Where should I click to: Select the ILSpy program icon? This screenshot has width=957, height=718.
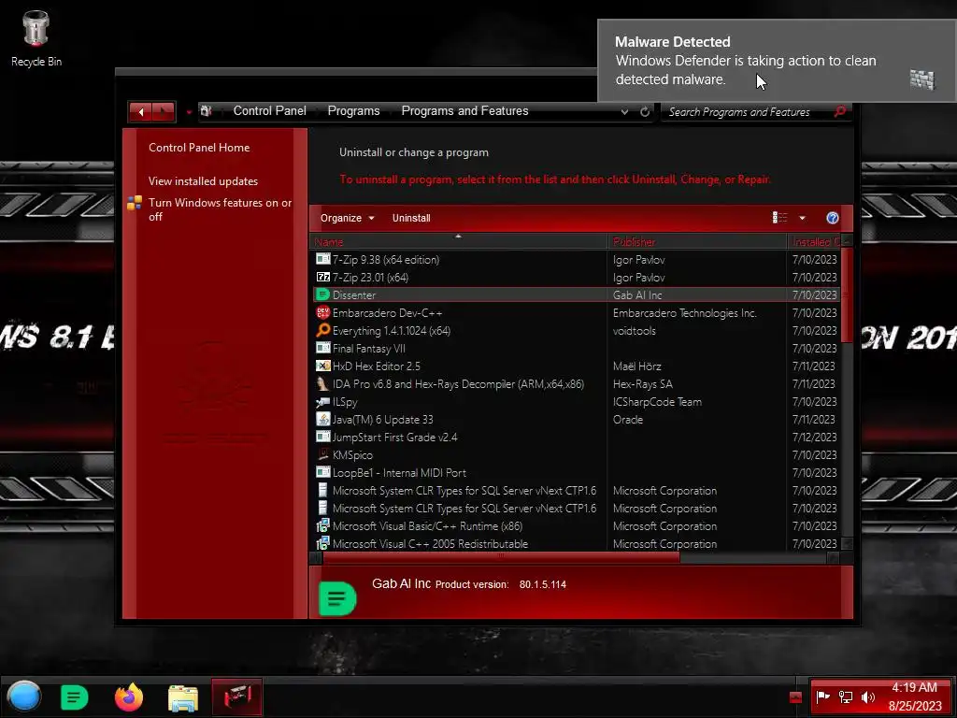click(322, 401)
